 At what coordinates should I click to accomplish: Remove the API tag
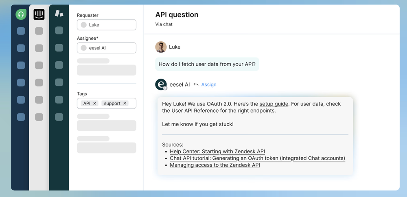click(x=95, y=103)
